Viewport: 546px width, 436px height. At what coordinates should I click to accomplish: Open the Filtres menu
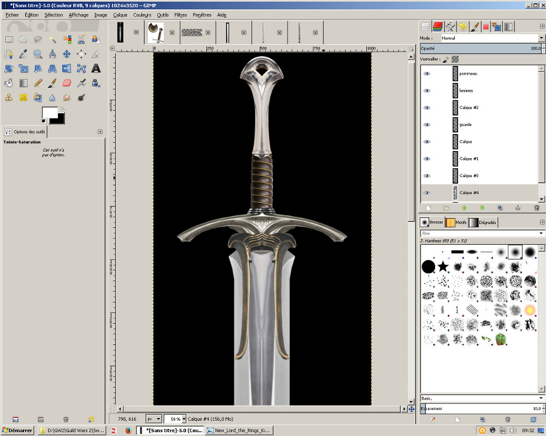(x=180, y=15)
